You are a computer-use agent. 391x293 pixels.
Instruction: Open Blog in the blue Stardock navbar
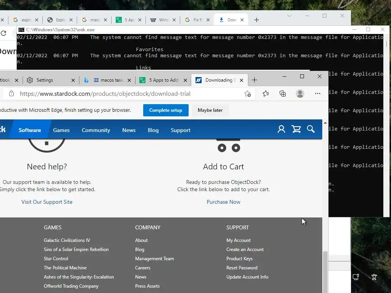coord(153,130)
